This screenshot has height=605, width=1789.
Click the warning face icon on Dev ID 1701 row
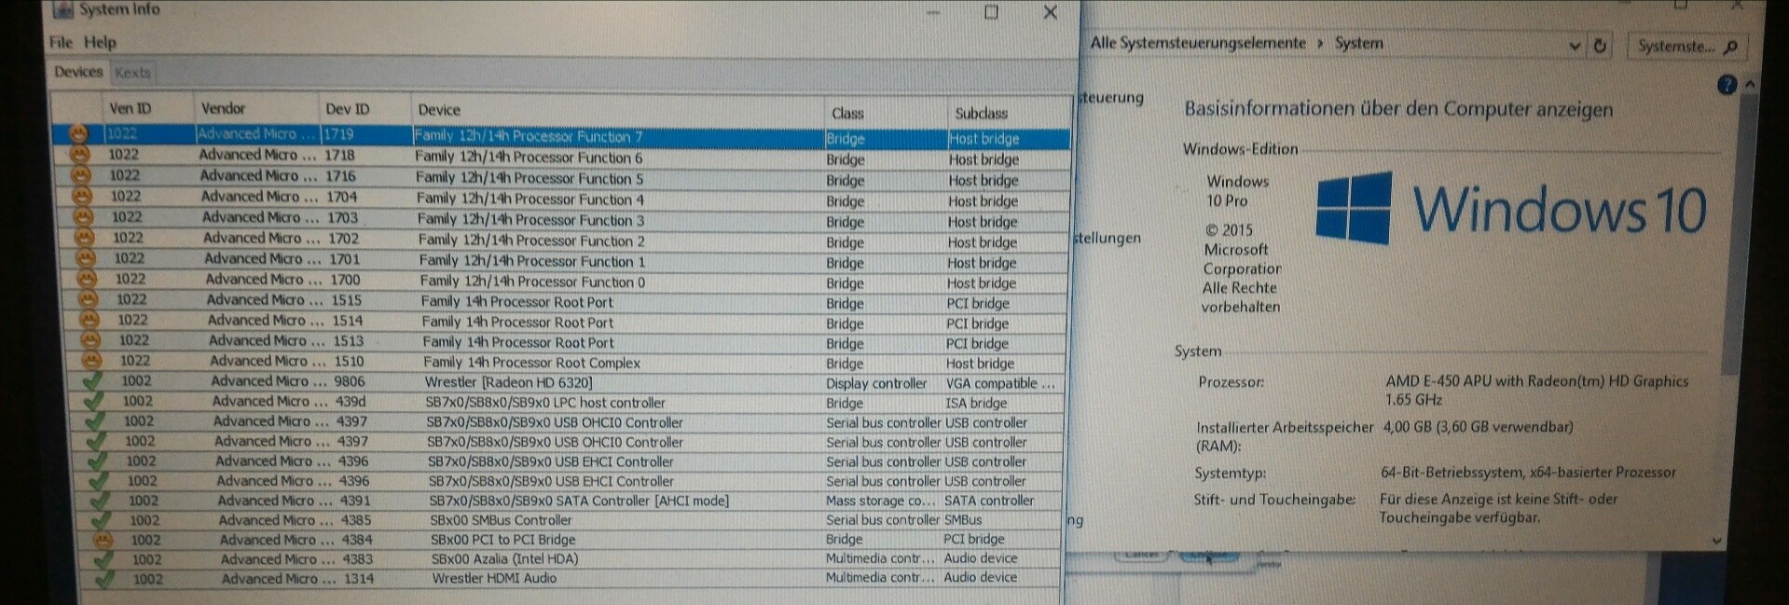click(x=86, y=258)
